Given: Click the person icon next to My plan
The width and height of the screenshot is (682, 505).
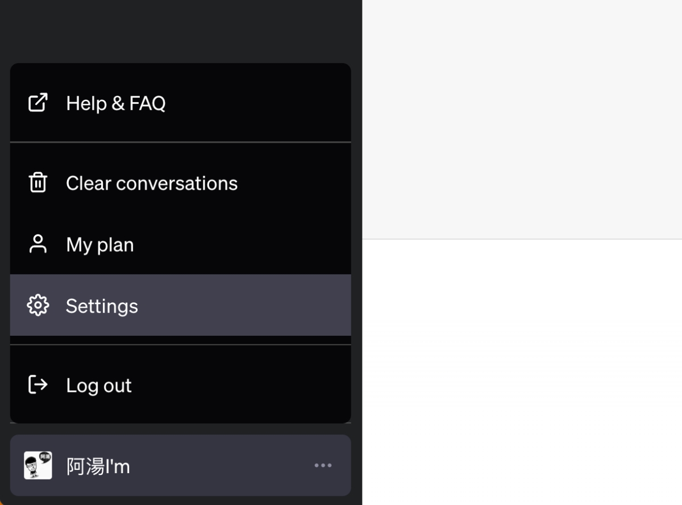Looking at the screenshot, I should pyautogui.click(x=38, y=244).
